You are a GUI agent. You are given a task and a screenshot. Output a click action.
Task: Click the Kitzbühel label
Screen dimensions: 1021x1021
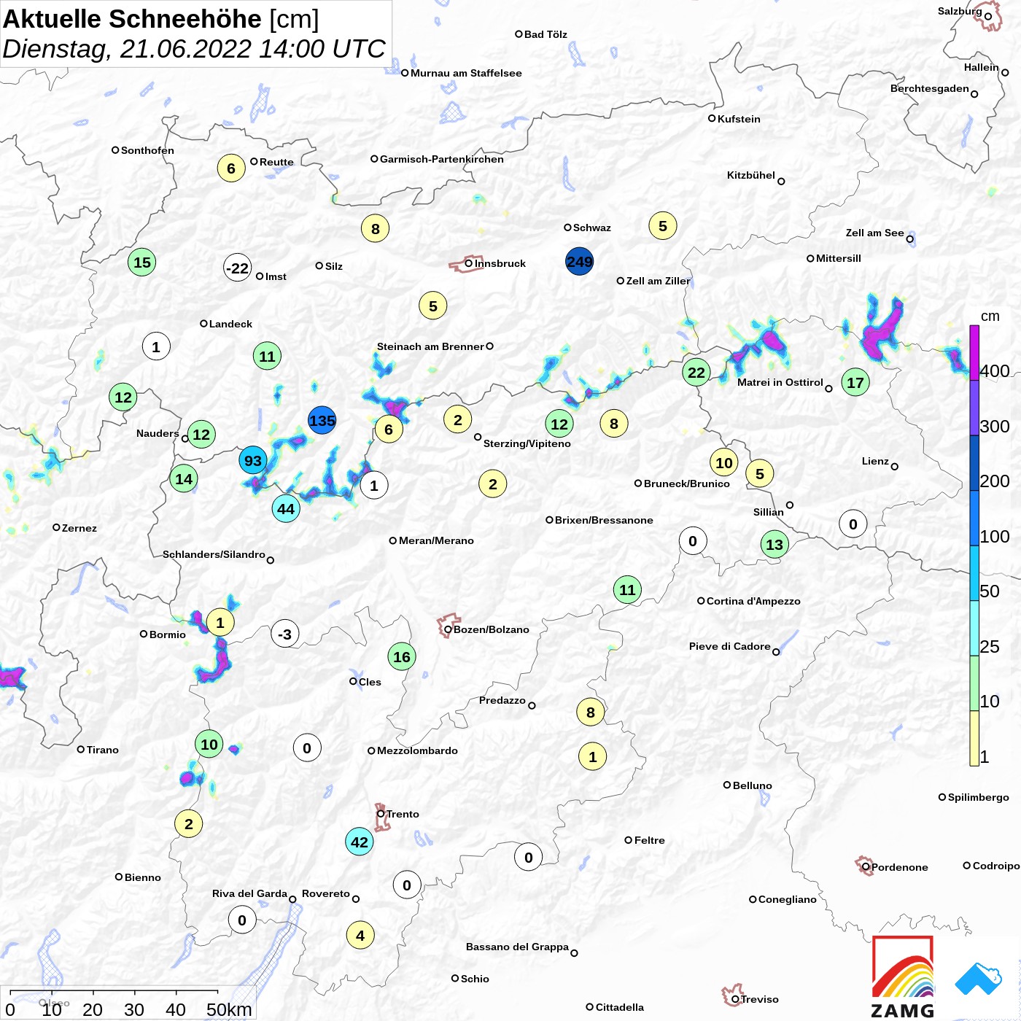pyautogui.click(x=751, y=175)
